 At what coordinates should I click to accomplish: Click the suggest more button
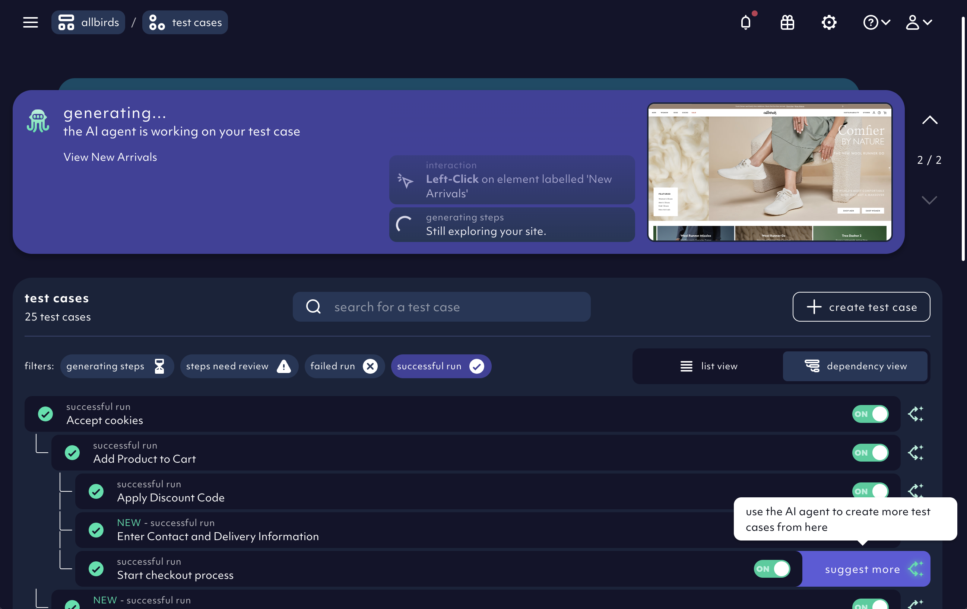862,568
